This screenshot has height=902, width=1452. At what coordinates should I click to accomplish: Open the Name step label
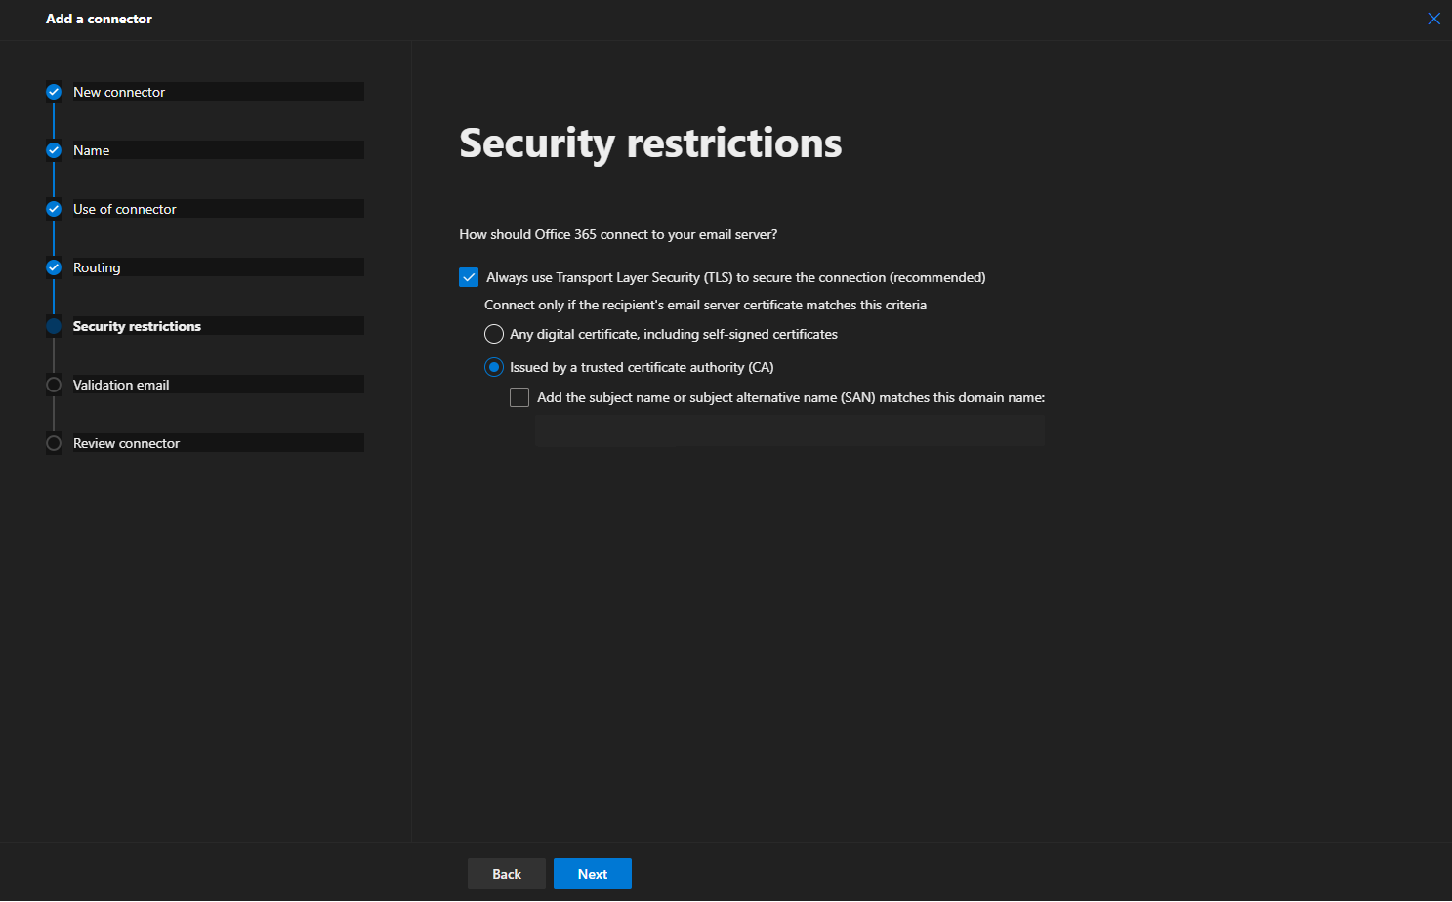[x=92, y=150]
